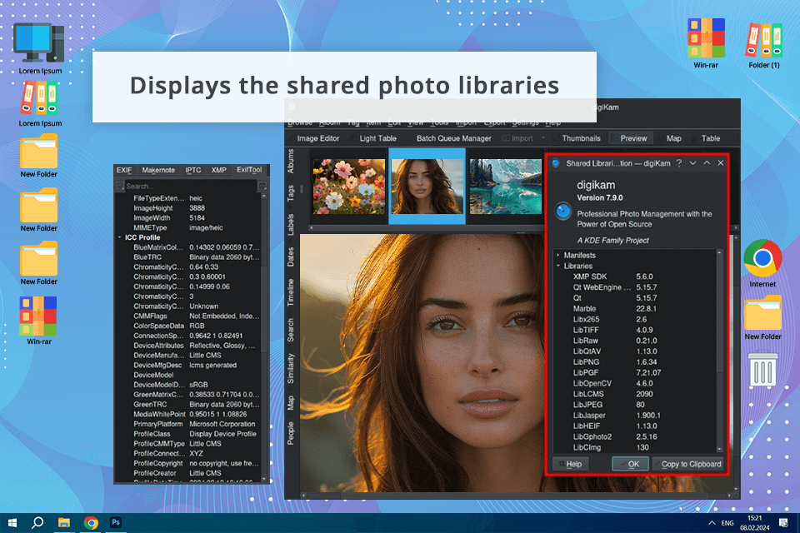Click the library list vertical scrollbar
This screenshot has width=800, height=533.
pyautogui.click(x=720, y=314)
